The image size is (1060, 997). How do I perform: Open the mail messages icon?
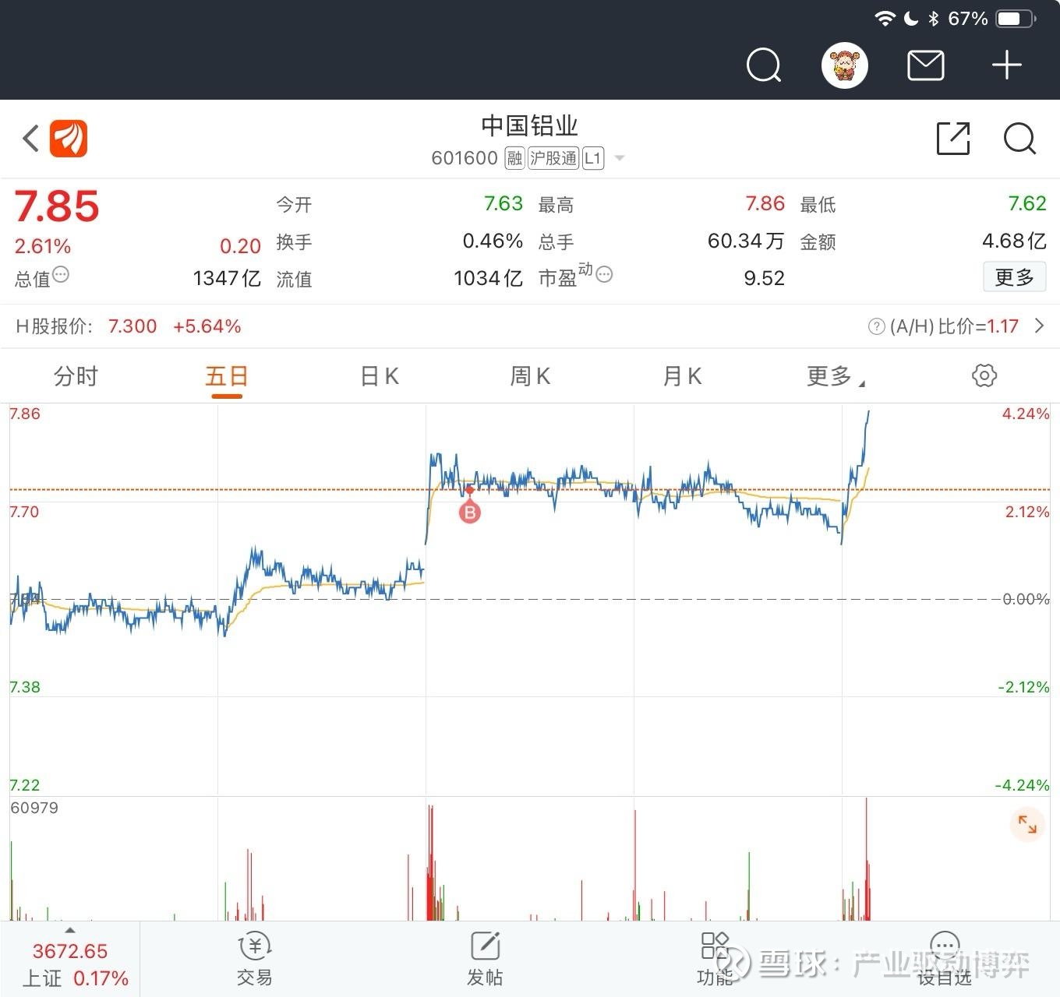(x=926, y=65)
